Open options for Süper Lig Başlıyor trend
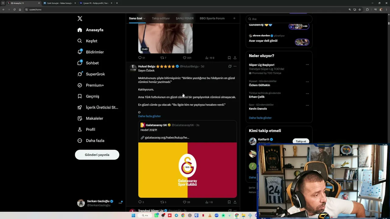Screen dimensions: 390x219 pyautogui.click(x=307, y=64)
